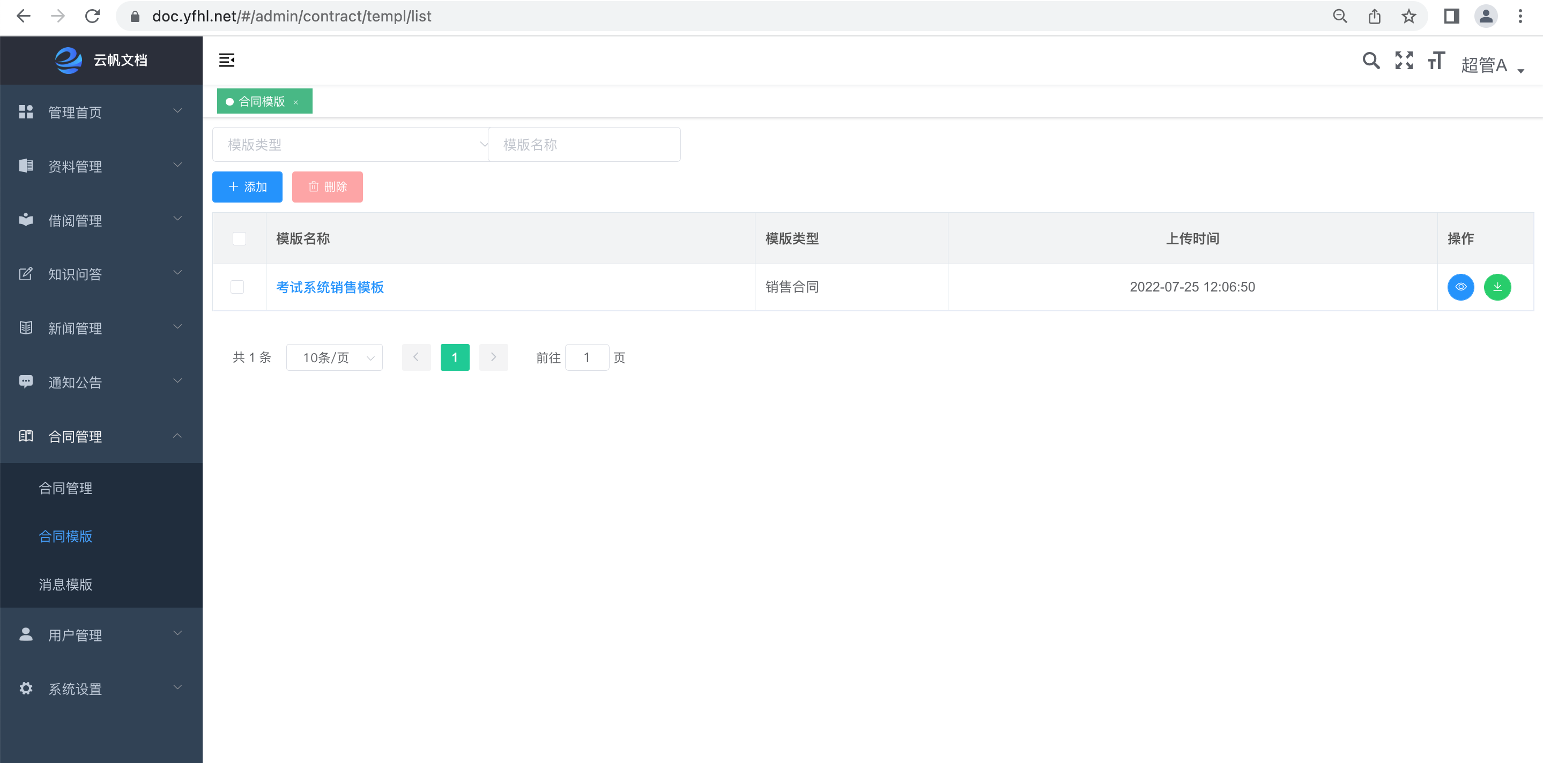
Task: Click the 2022-07-25 12:06:50 timestamp
Action: [1192, 287]
